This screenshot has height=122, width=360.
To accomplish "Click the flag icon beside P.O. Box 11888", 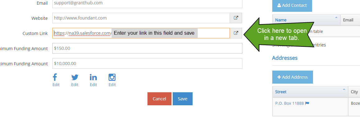I will pyautogui.click(x=307, y=103).
